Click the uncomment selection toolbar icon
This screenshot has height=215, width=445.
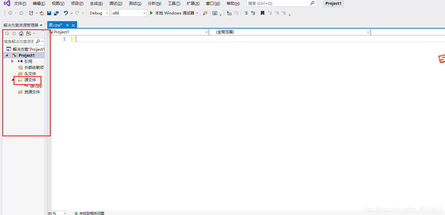pos(237,13)
